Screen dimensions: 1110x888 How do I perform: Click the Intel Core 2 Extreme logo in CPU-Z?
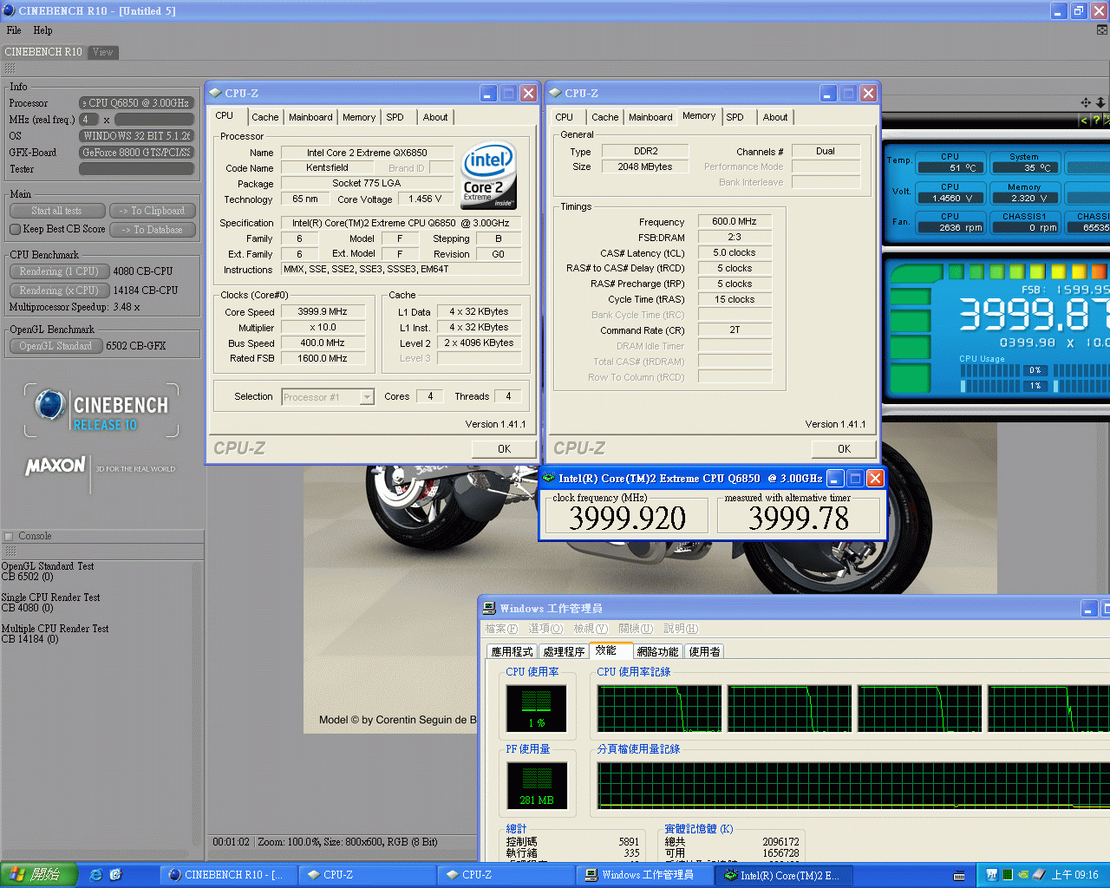click(488, 175)
